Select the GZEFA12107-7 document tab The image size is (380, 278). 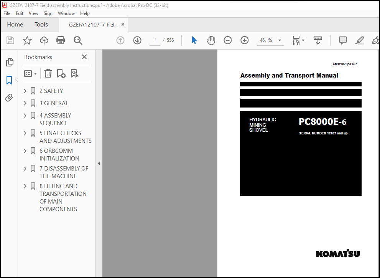[93, 25]
